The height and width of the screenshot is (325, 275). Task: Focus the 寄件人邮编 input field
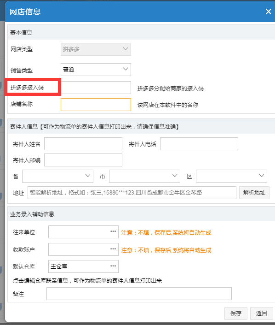pos(83,160)
